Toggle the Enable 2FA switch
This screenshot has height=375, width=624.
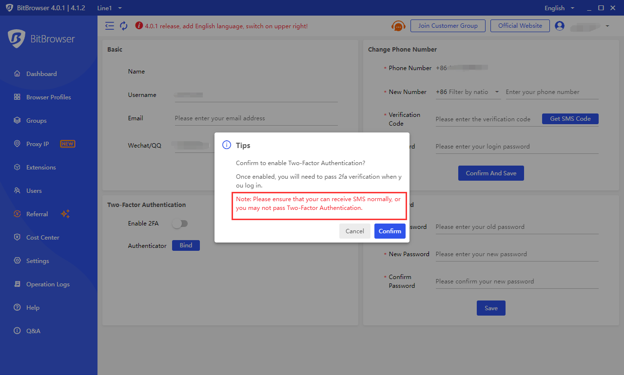(179, 224)
